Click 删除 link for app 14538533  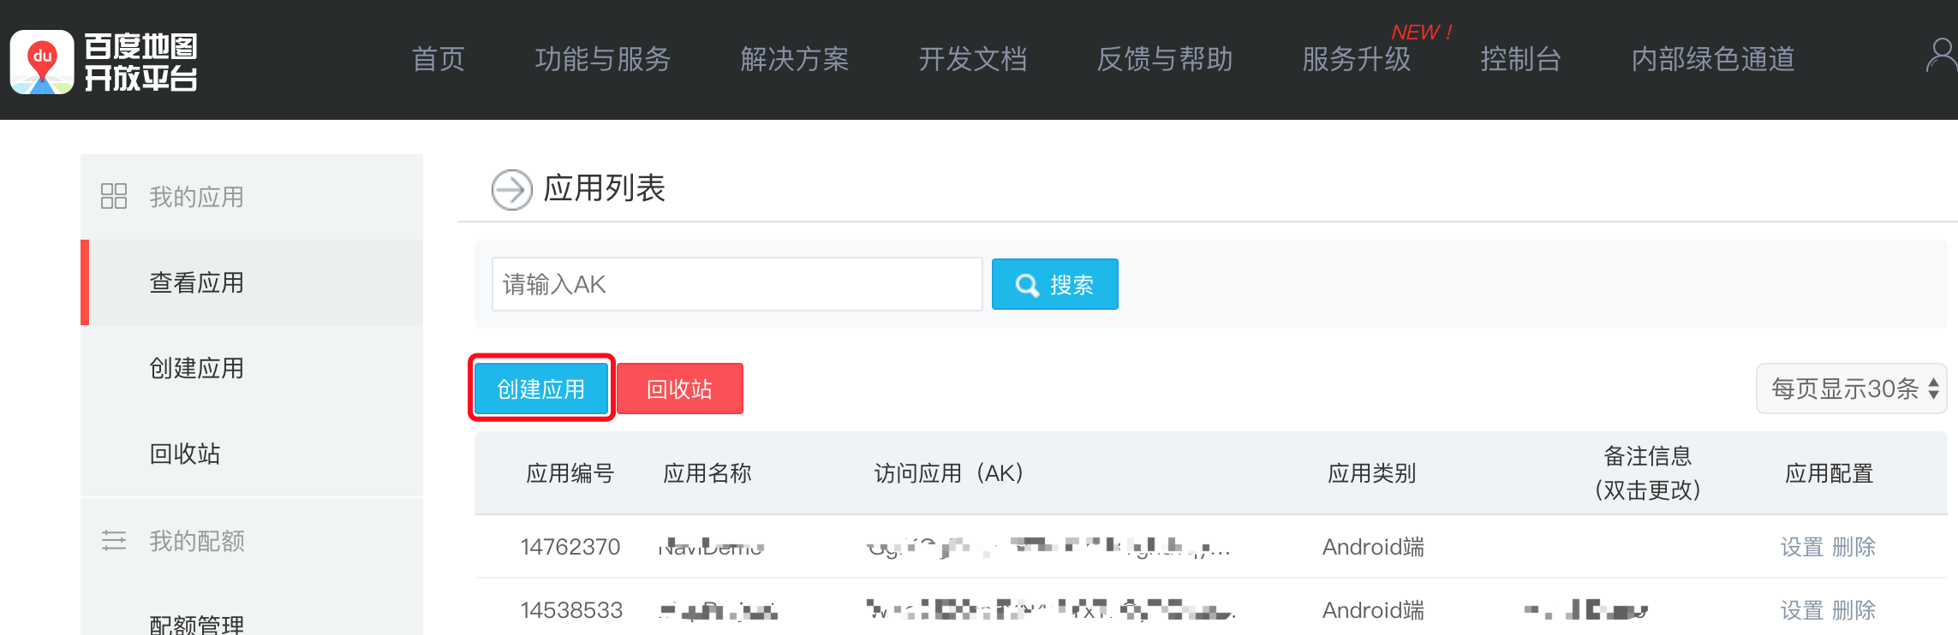pyautogui.click(x=1854, y=610)
